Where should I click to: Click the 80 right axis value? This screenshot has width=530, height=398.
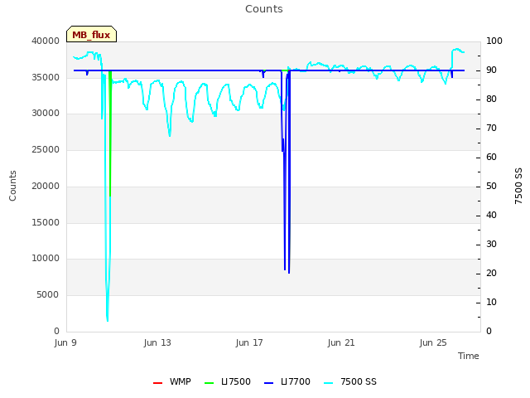491,99
